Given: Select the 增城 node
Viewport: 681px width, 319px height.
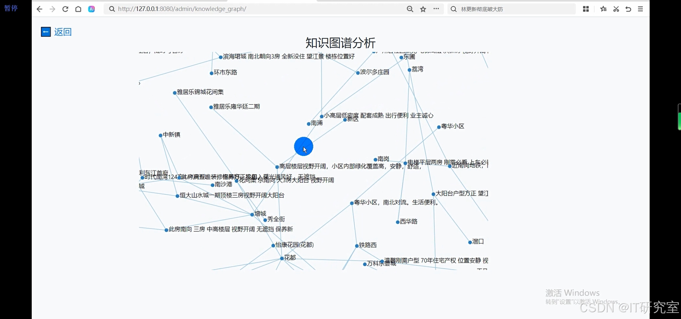Looking at the screenshot, I should tap(252, 214).
